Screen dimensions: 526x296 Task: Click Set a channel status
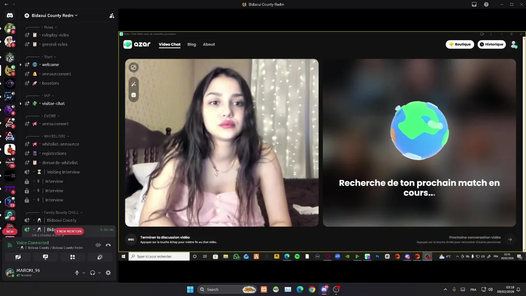[x=47, y=235]
